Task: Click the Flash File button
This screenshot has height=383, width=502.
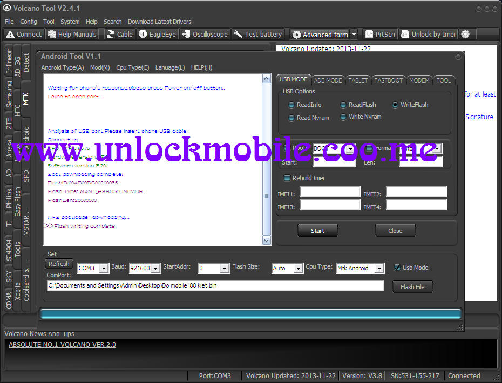Action: pyautogui.click(x=412, y=287)
